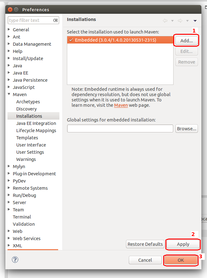Open the Archetypes preferences page
The width and height of the screenshot is (207, 278).
[x=28, y=102]
